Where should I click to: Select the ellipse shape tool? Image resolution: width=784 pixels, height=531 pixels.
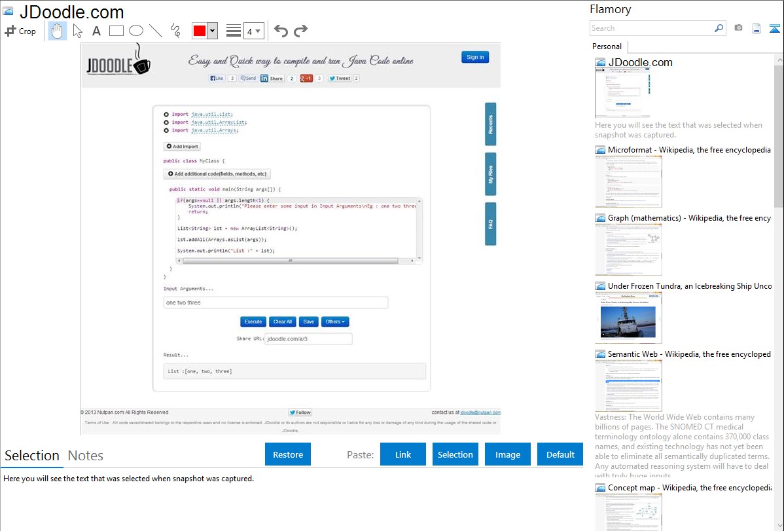136,31
